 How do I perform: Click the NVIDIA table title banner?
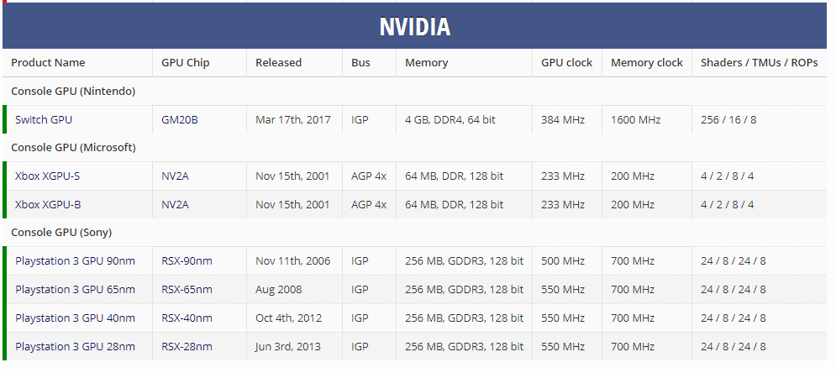pyautogui.click(x=415, y=26)
